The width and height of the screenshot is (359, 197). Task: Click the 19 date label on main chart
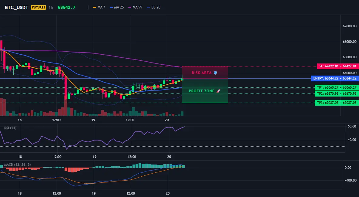93,120
